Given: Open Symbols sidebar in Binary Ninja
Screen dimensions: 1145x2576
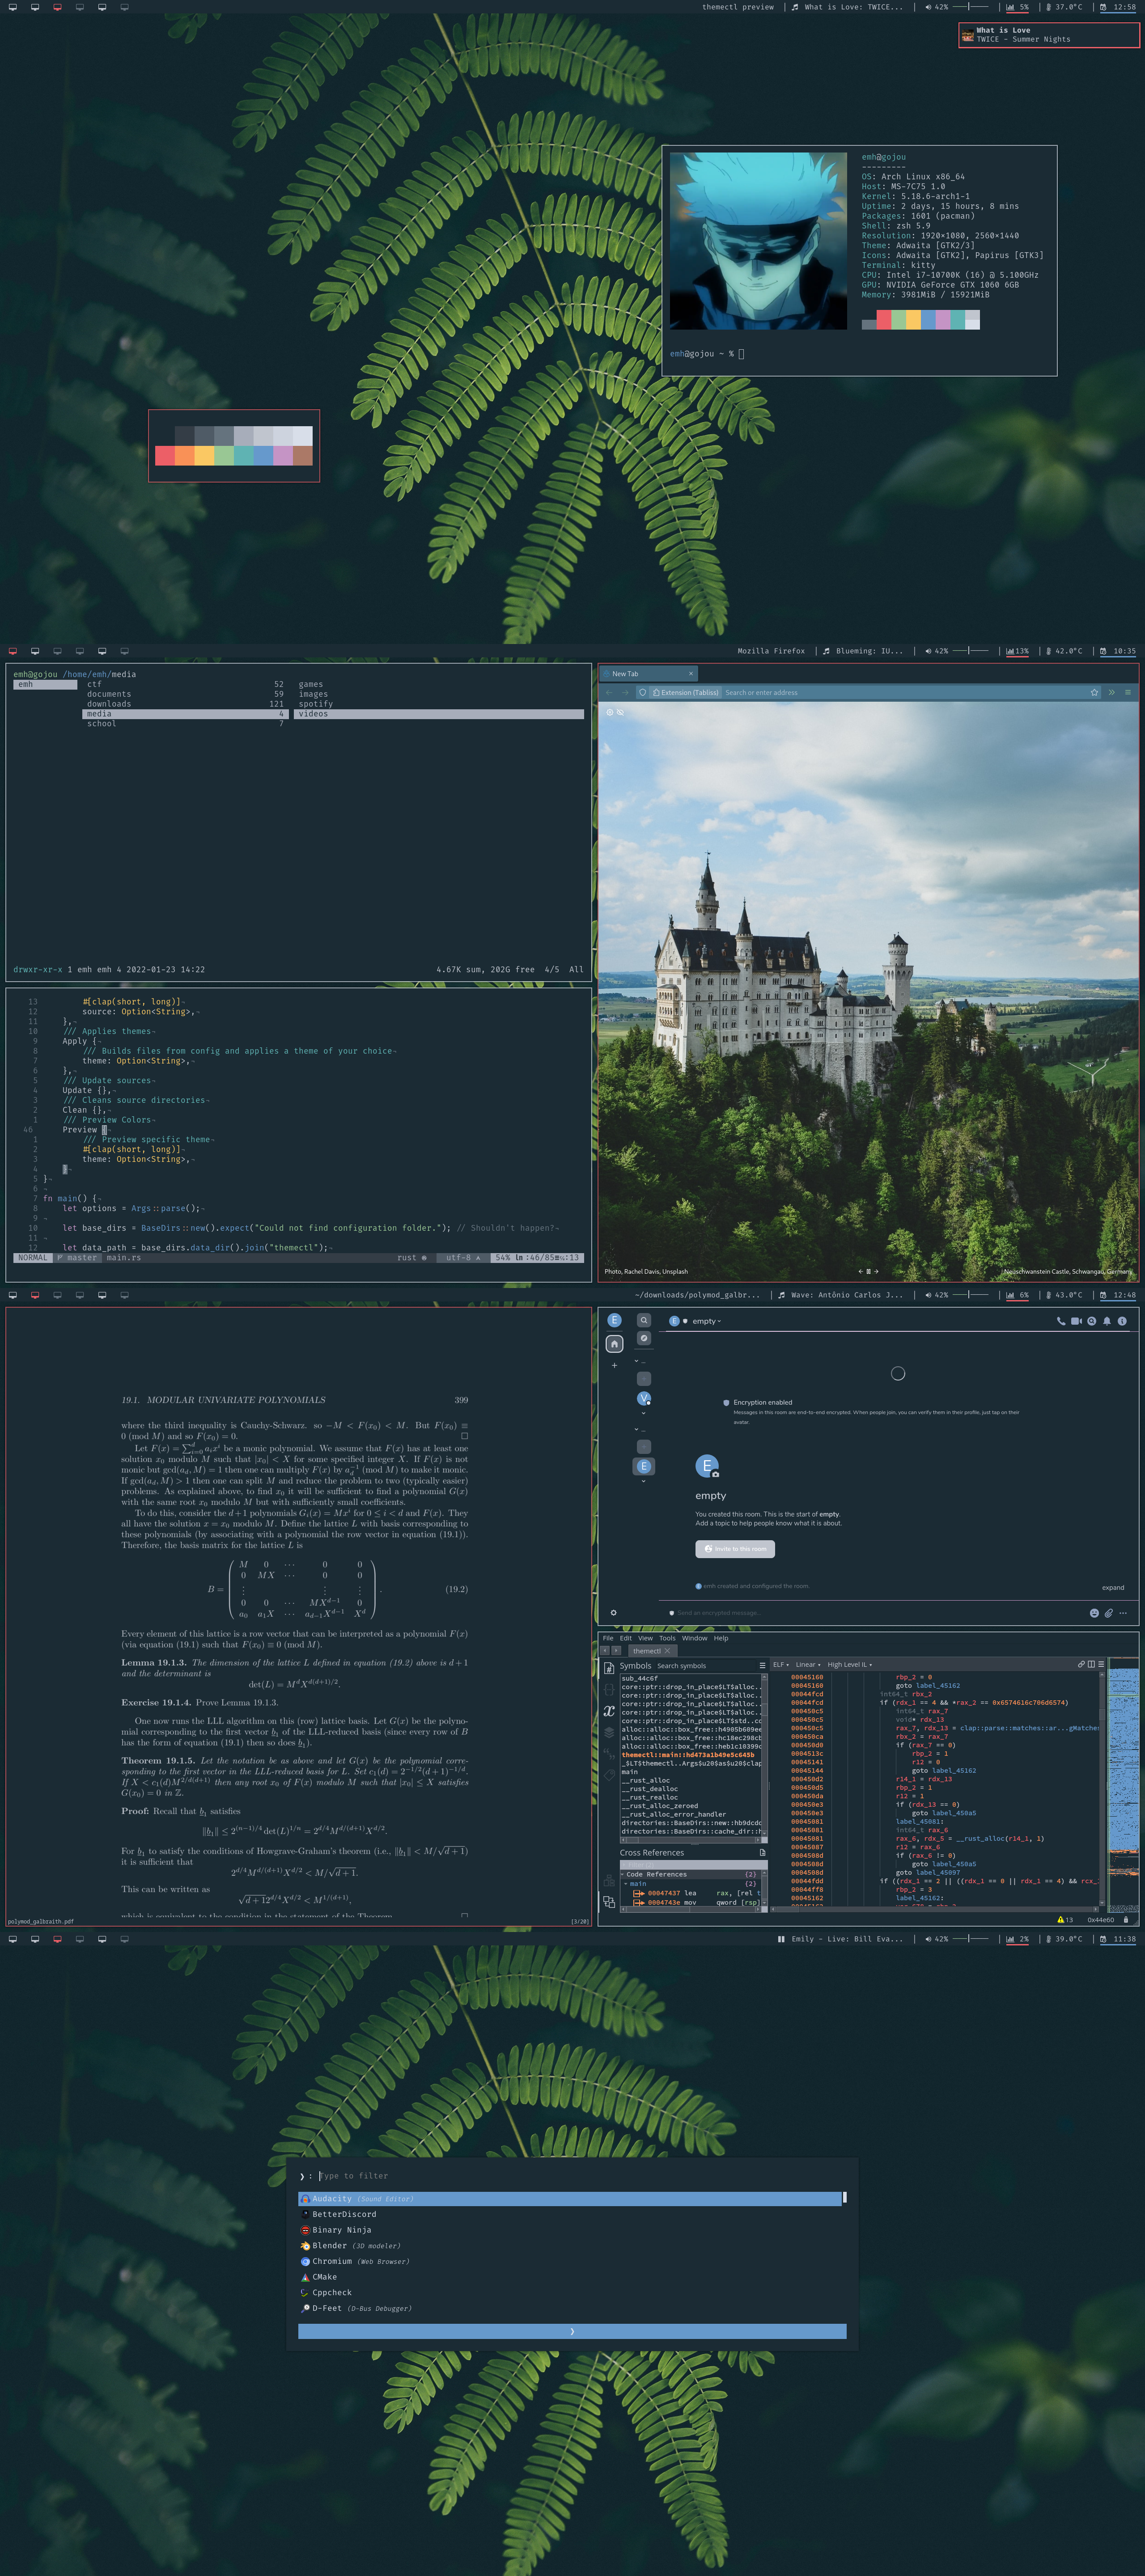Looking at the screenshot, I should [x=609, y=1669].
